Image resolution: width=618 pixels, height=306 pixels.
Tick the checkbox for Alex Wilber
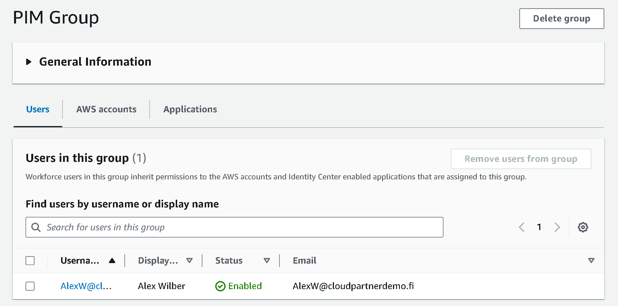coord(30,286)
